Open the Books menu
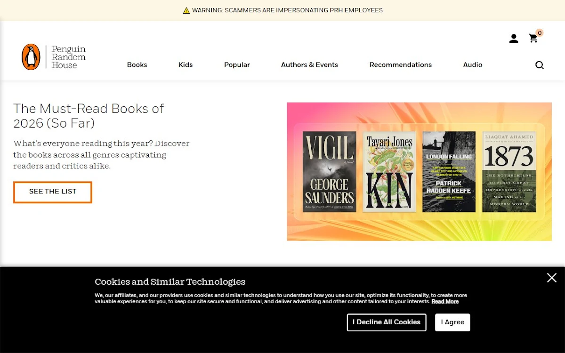This screenshot has width=565, height=353. pyautogui.click(x=137, y=65)
